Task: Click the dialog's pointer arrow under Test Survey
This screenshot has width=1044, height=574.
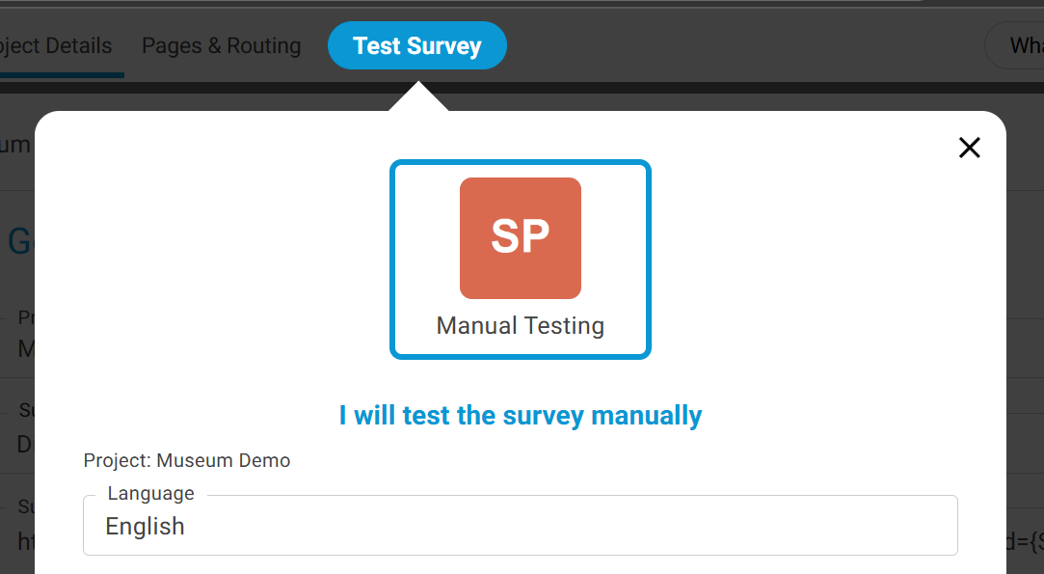Action: (418, 97)
